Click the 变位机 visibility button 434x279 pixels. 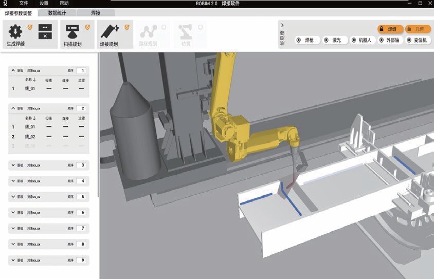click(x=418, y=40)
